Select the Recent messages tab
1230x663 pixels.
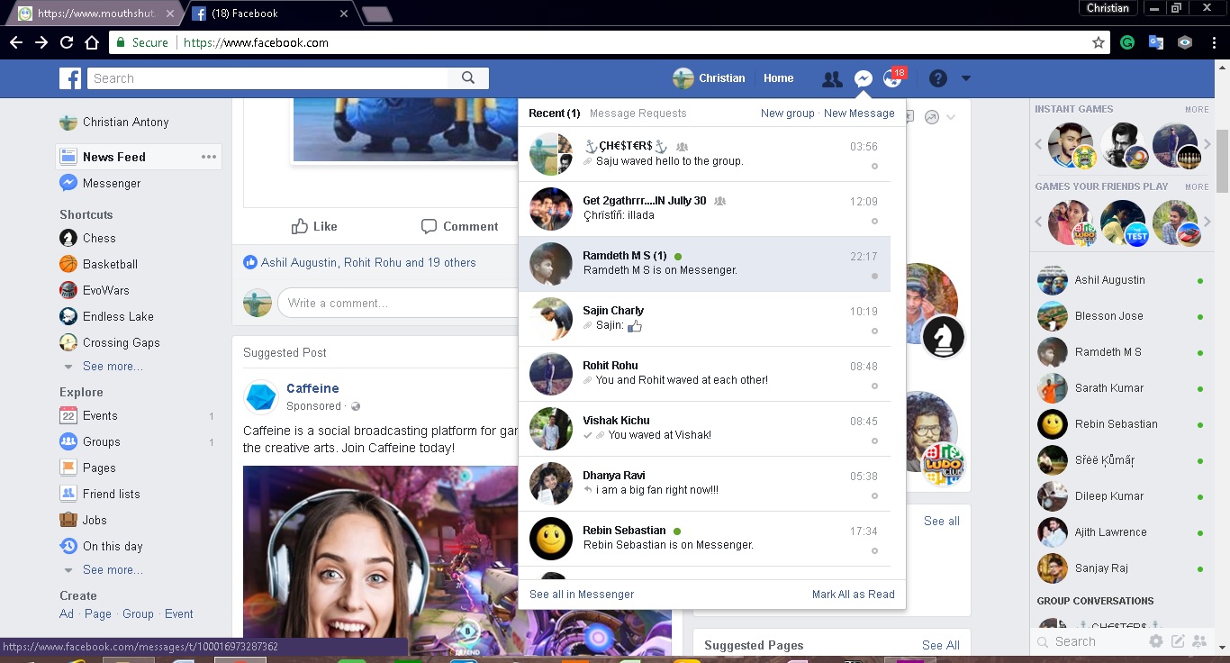coord(554,114)
